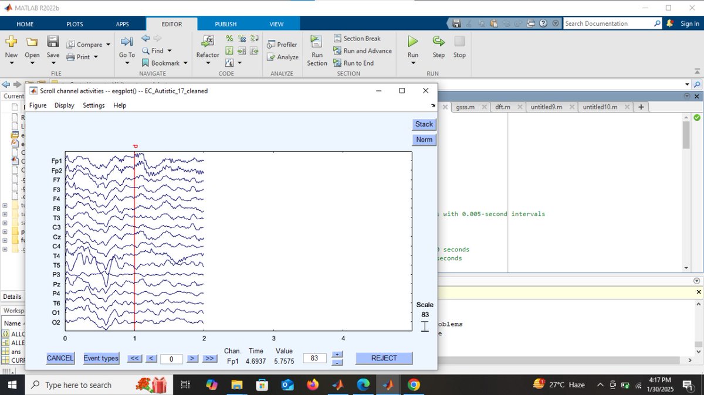704x395 pixels.
Task: Click Sign In link
Action: click(690, 23)
